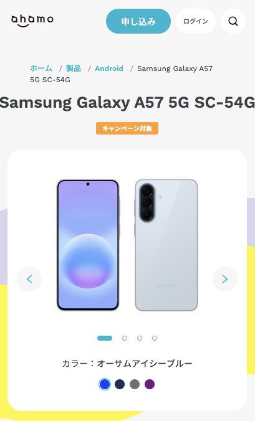Open the ログイン login button
Image resolution: width=255 pixels, height=421 pixels.
click(x=196, y=21)
